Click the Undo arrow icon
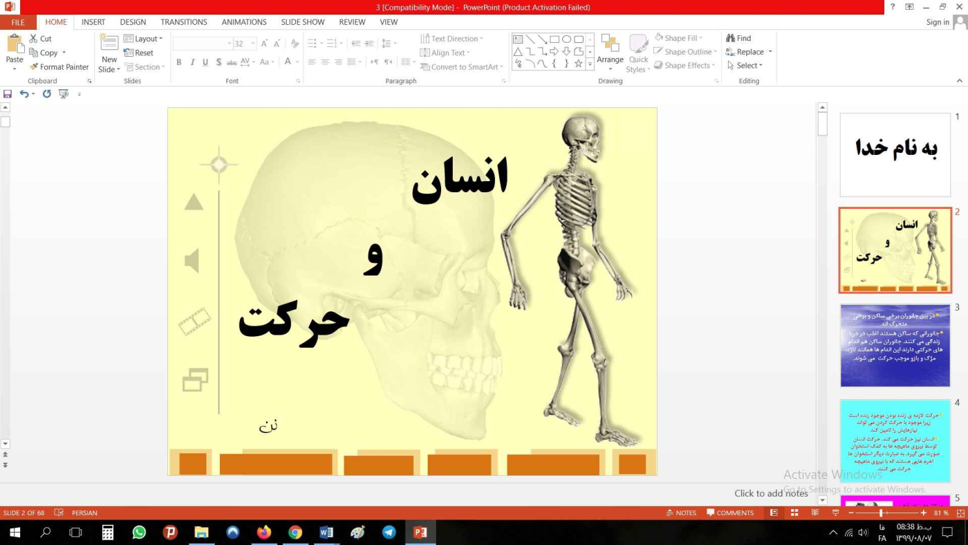968x545 pixels. 24,94
